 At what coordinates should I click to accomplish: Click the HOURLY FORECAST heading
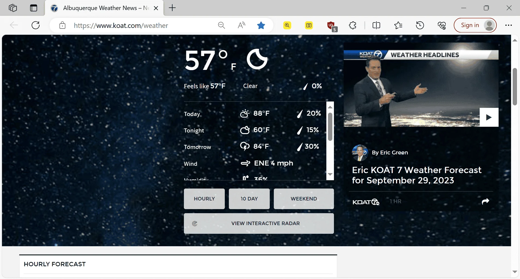[x=55, y=264]
